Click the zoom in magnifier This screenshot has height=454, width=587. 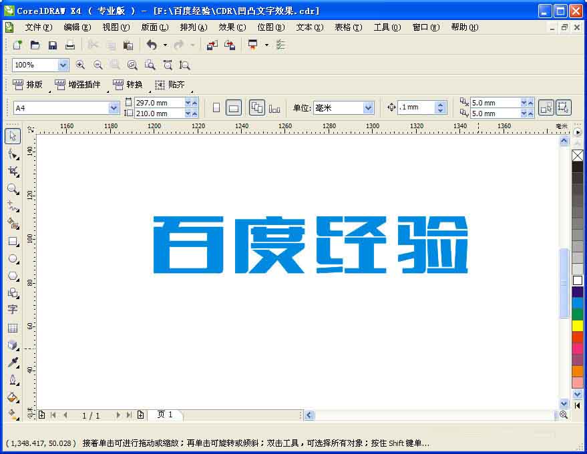point(80,65)
